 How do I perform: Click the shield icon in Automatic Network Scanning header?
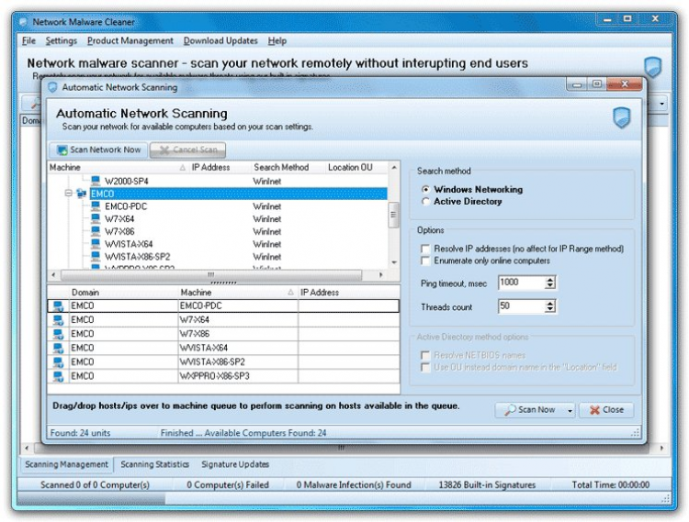[621, 117]
